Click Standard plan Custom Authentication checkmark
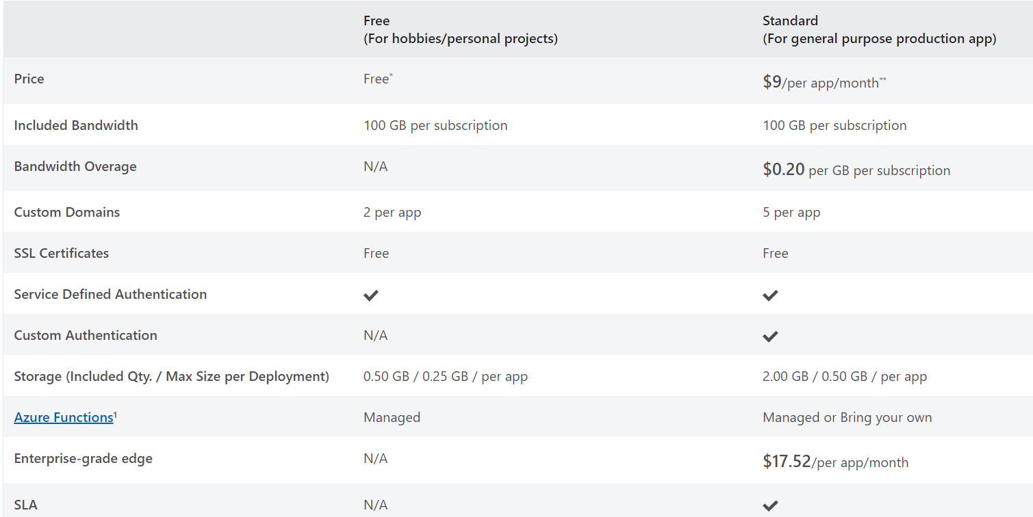The width and height of the screenshot is (1033, 517). point(770,336)
